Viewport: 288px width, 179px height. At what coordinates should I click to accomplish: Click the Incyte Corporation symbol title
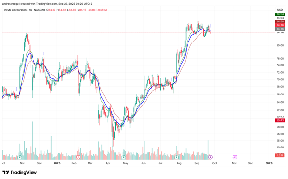pyautogui.click(x=15, y=10)
